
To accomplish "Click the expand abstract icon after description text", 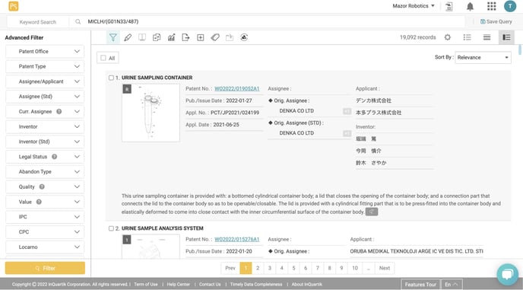I will click(372, 212).
